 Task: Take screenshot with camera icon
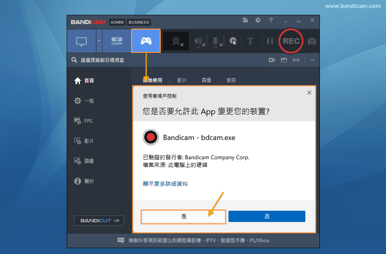[x=311, y=41]
